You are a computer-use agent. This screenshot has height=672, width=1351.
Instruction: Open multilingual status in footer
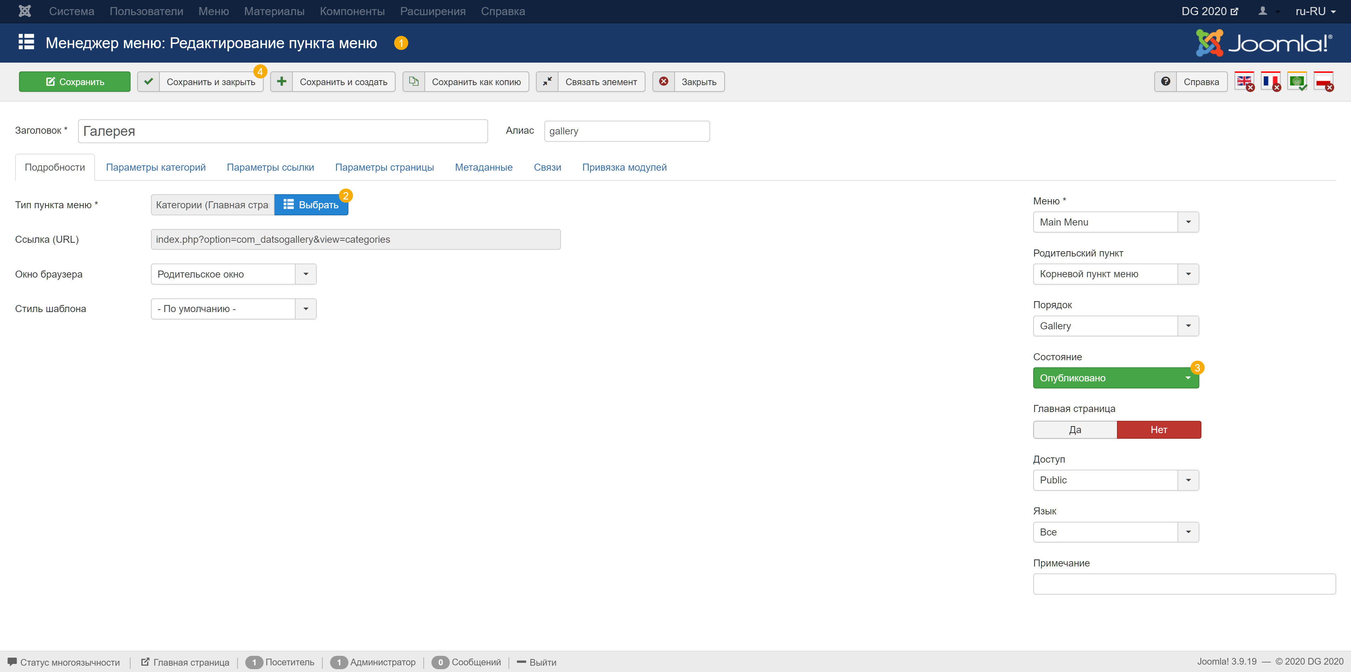click(x=64, y=662)
